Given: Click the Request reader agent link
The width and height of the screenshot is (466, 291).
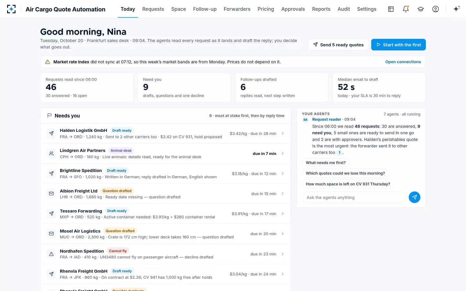Looking at the screenshot, I should coord(327,119).
